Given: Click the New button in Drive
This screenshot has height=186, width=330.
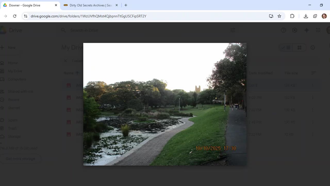Looking at the screenshot, I should (x=9, y=48).
